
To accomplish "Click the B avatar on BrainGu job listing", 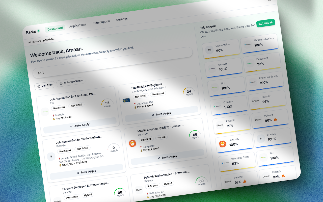I will click(x=51, y=157).
